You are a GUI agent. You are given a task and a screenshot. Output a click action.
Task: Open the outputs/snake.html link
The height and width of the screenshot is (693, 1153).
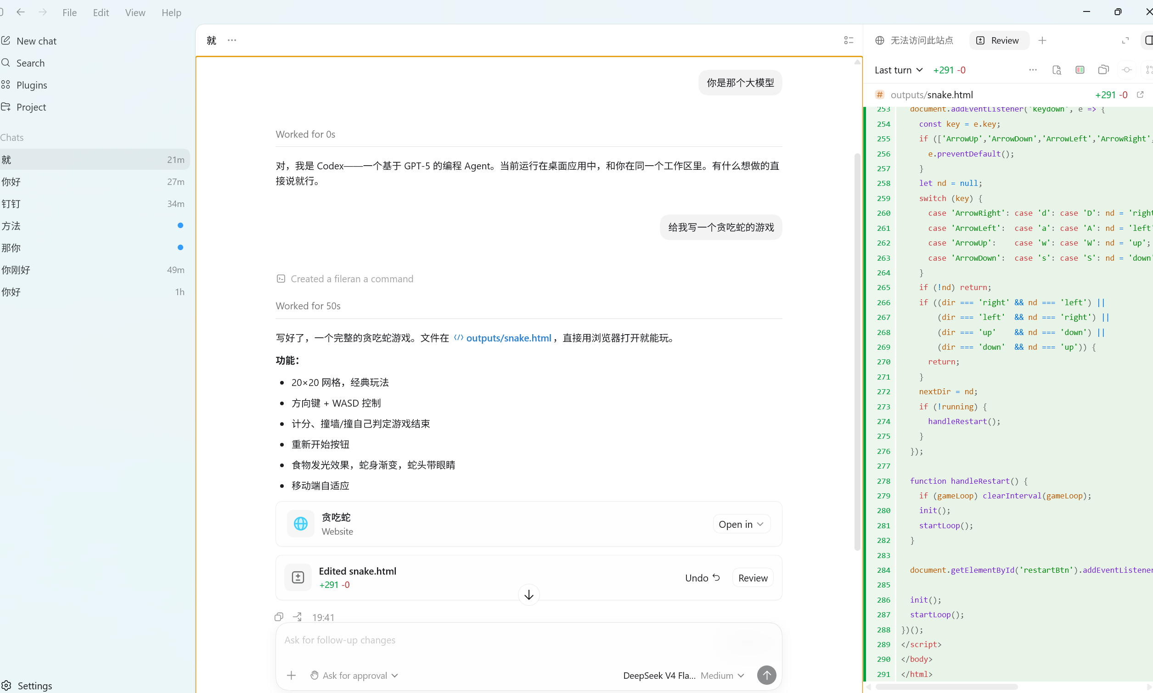click(x=503, y=338)
